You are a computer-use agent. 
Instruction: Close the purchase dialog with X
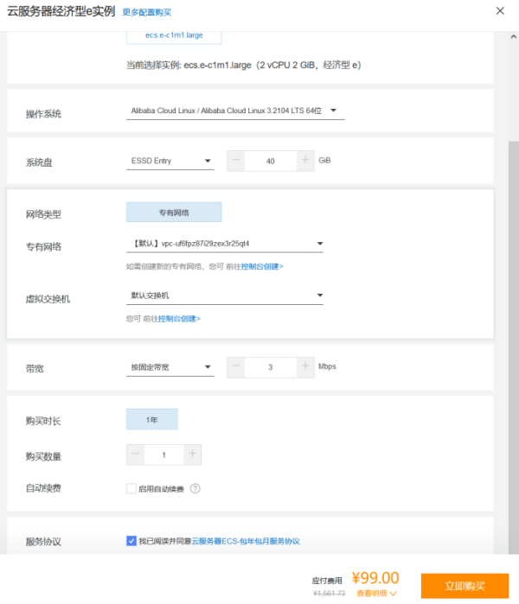pyautogui.click(x=500, y=11)
